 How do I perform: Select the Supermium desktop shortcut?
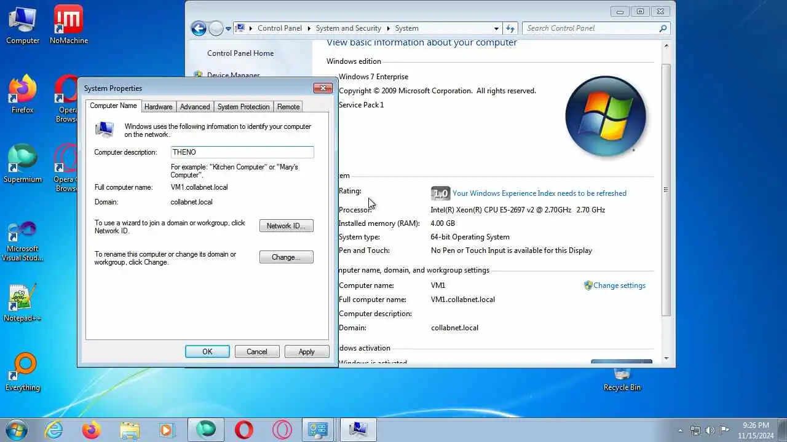tap(23, 164)
